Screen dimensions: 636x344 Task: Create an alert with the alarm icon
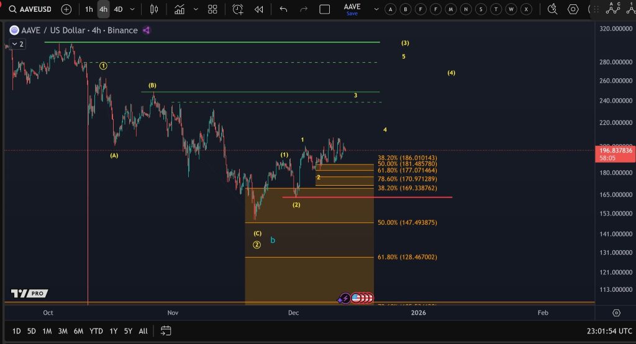tap(238, 9)
